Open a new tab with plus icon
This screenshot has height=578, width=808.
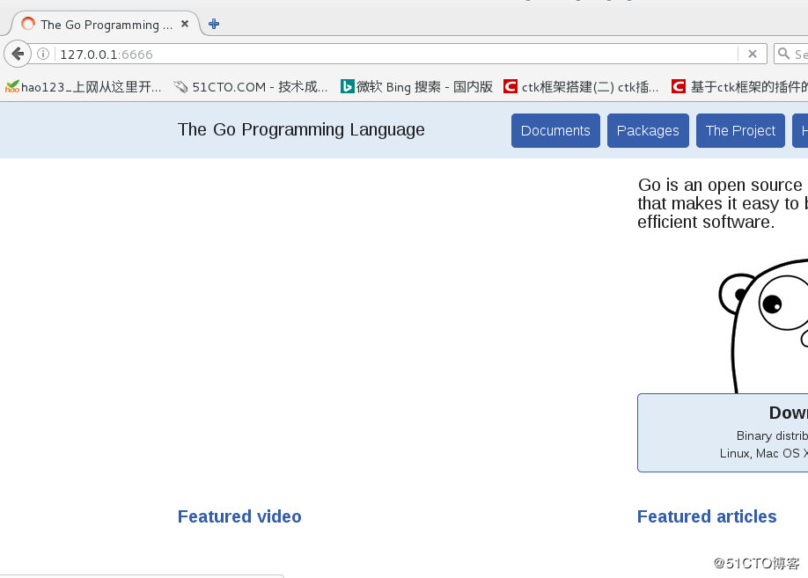click(x=214, y=24)
